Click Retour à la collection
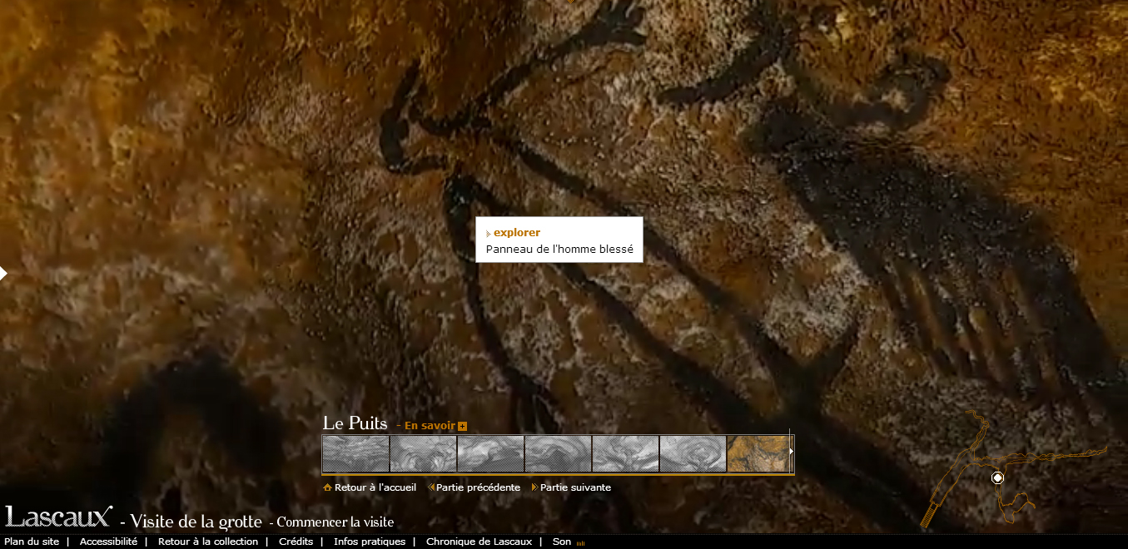Screen dimensions: 1128x549 pyautogui.click(x=208, y=542)
